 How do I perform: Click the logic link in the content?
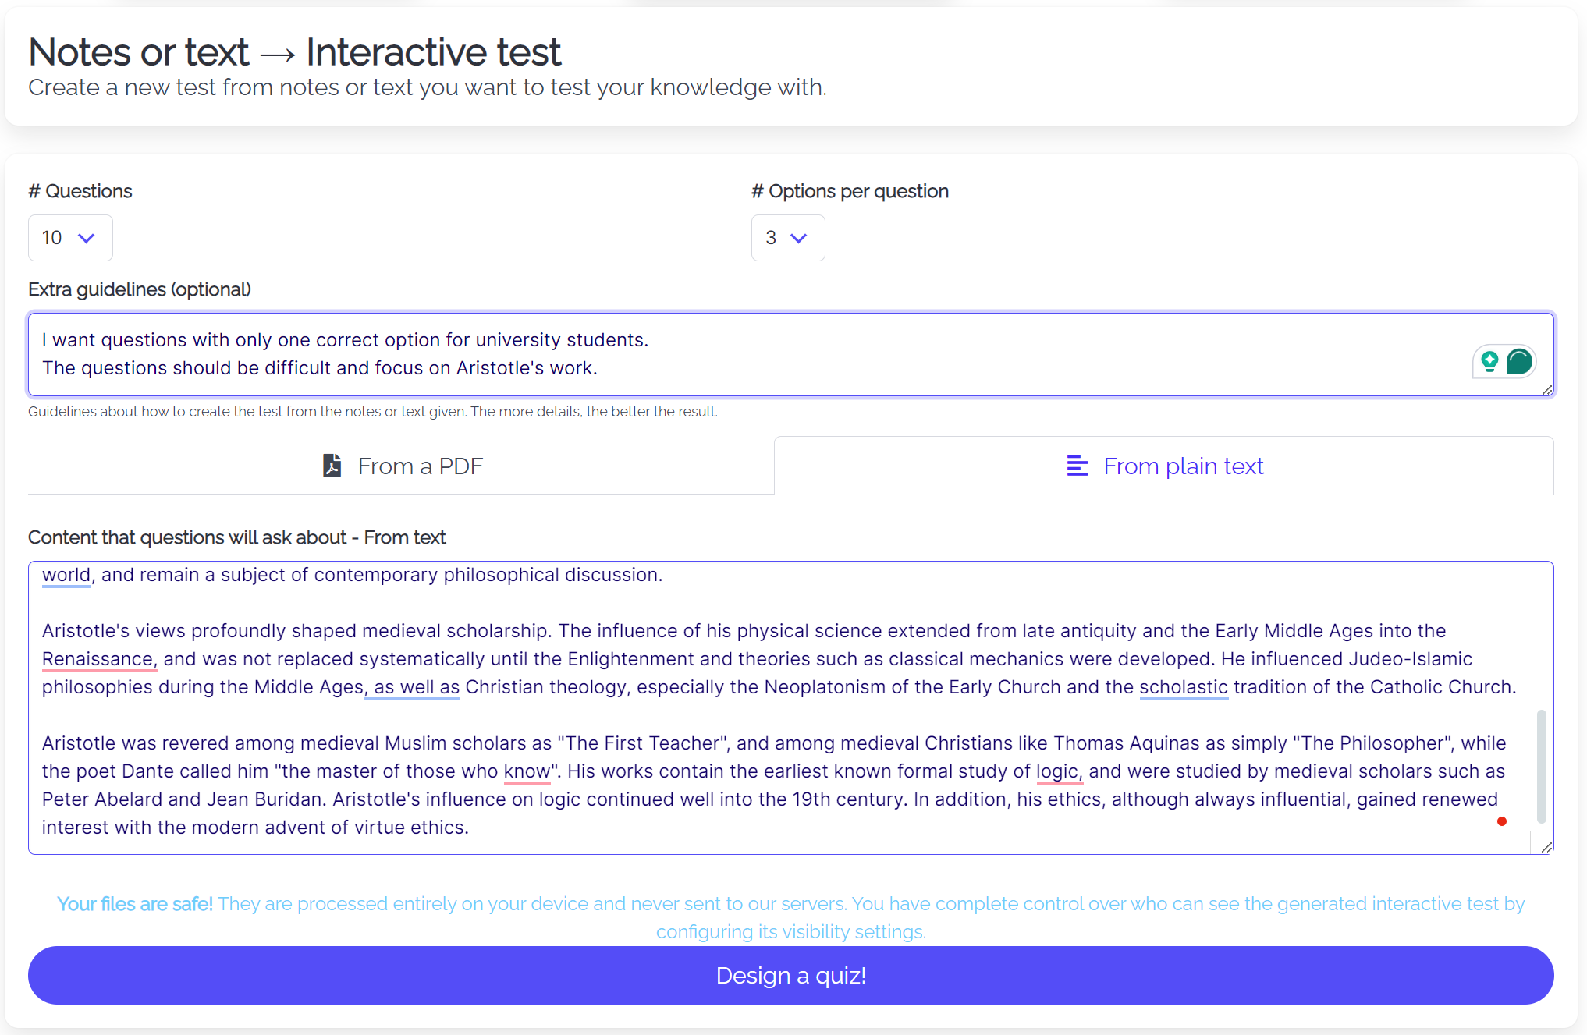(1058, 771)
